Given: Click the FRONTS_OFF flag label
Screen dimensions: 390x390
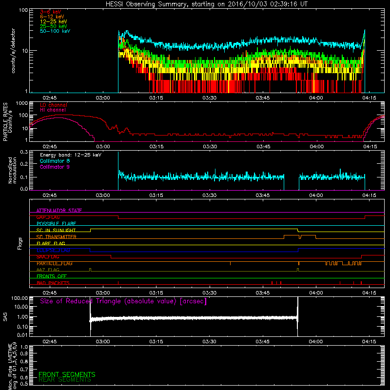Looking at the screenshot, I should coord(52,276).
